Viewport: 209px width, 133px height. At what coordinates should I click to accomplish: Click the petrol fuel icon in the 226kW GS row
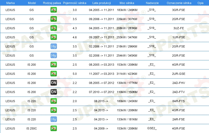(x=53, y=19)
